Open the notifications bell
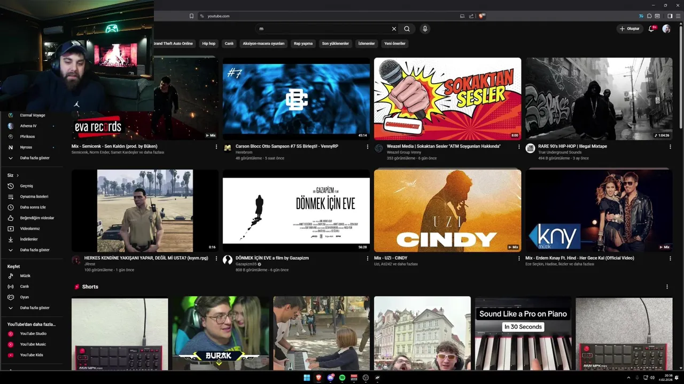This screenshot has height=384, width=684. click(651, 29)
